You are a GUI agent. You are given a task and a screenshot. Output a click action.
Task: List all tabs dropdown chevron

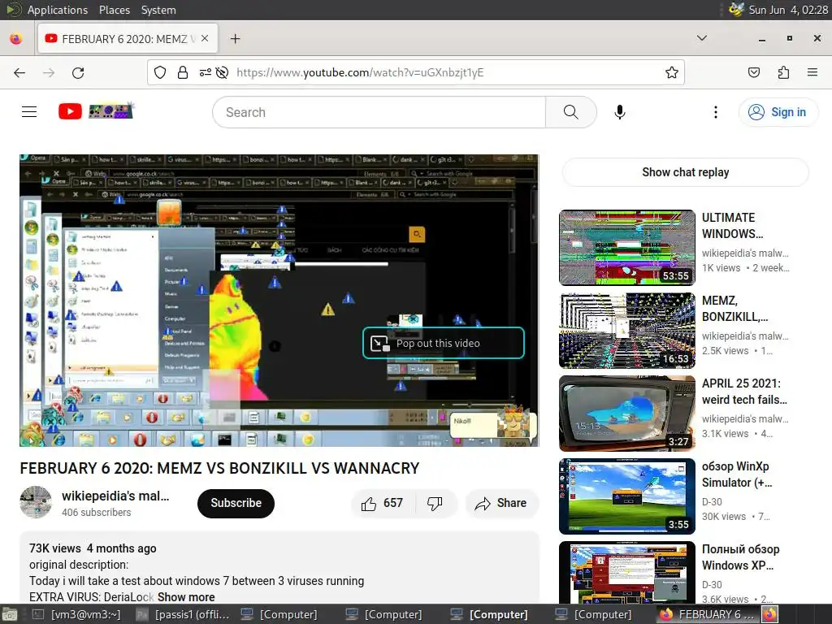(x=701, y=38)
